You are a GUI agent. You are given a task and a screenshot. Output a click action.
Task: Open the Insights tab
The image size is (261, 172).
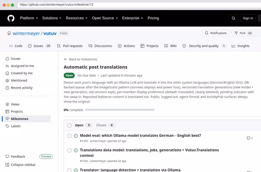pyautogui.click(x=240, y=46)
